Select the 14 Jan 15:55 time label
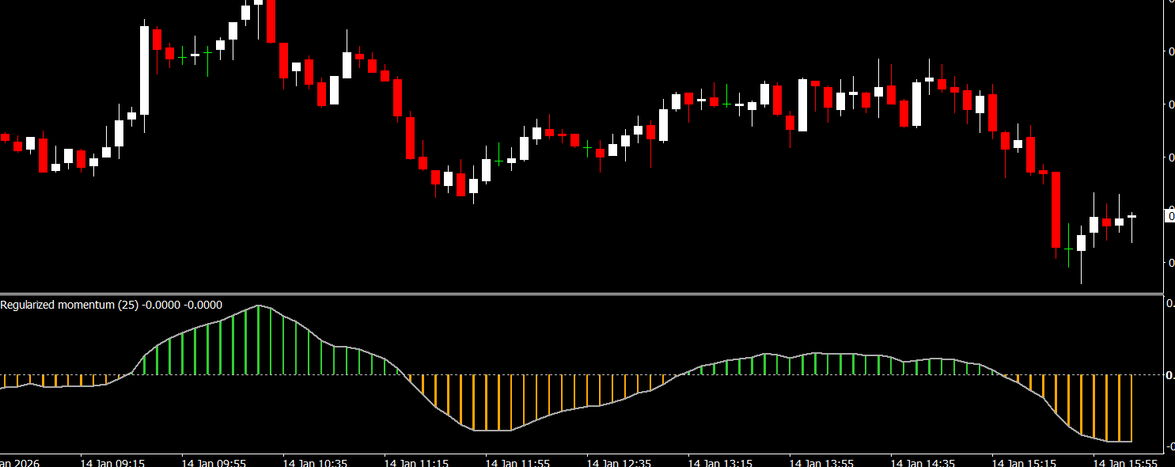 pyautogui.click(x=1125, y=462)
